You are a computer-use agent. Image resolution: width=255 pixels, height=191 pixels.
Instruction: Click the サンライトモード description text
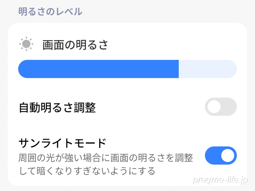[106, 158]
